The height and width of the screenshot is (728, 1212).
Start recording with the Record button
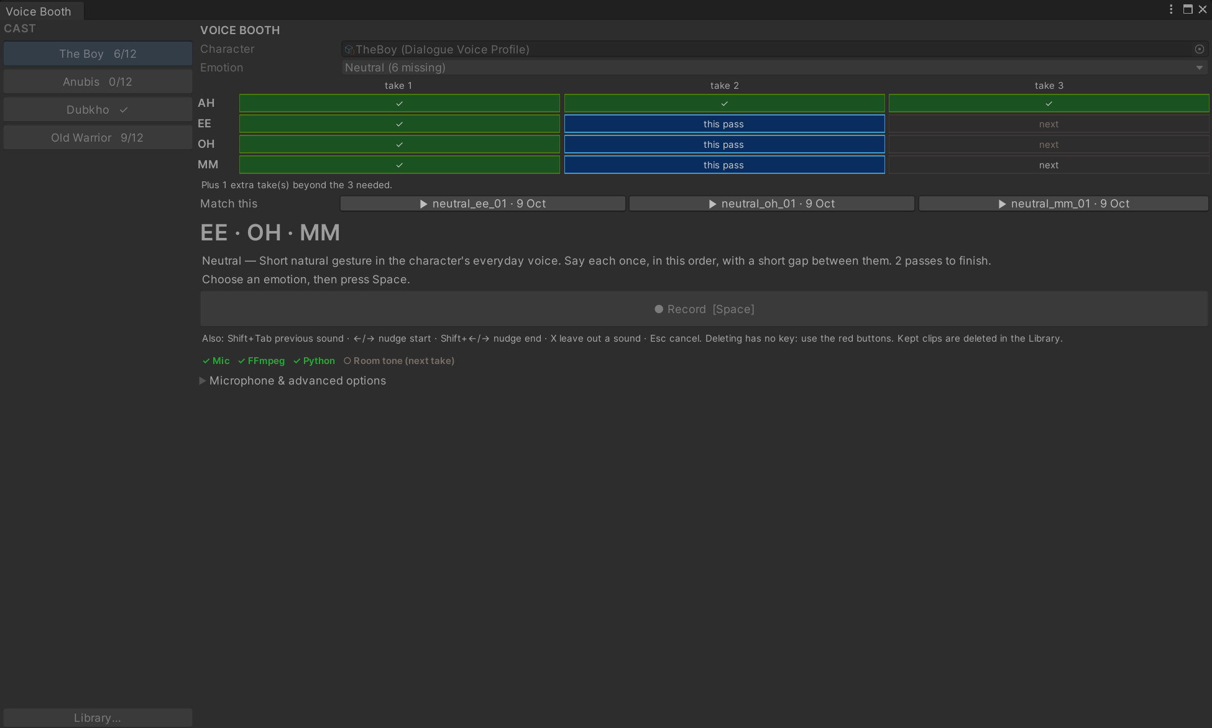tap(704, 309)
